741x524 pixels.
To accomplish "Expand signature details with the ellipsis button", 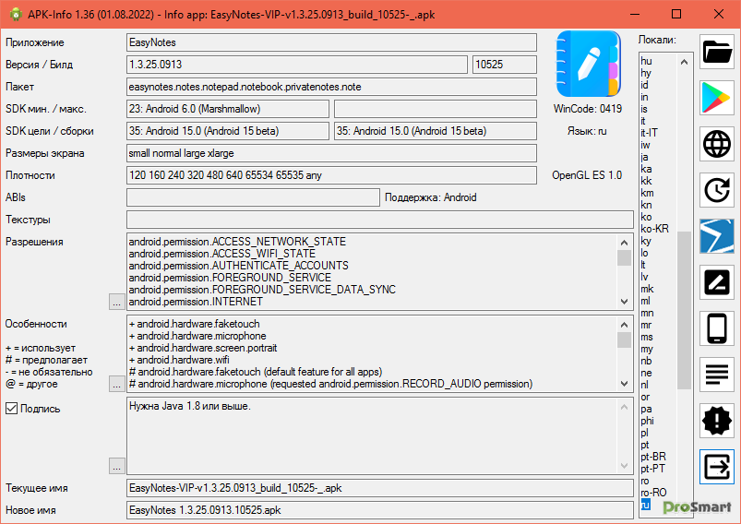I will [116, 465].
